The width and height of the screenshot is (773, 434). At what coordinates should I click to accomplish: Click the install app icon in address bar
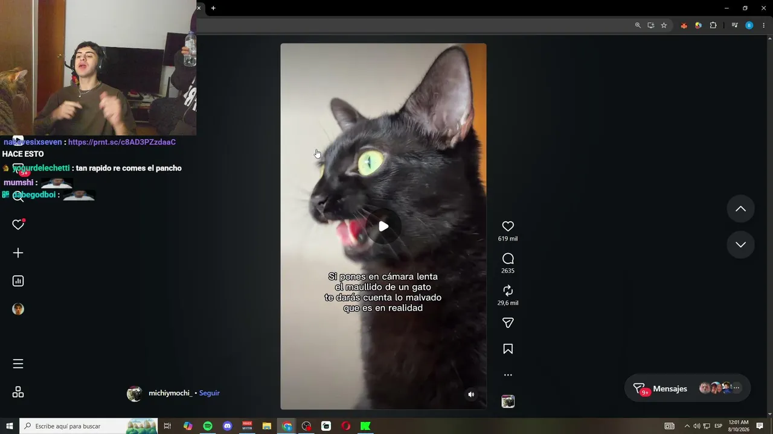(x=650, y=25)
